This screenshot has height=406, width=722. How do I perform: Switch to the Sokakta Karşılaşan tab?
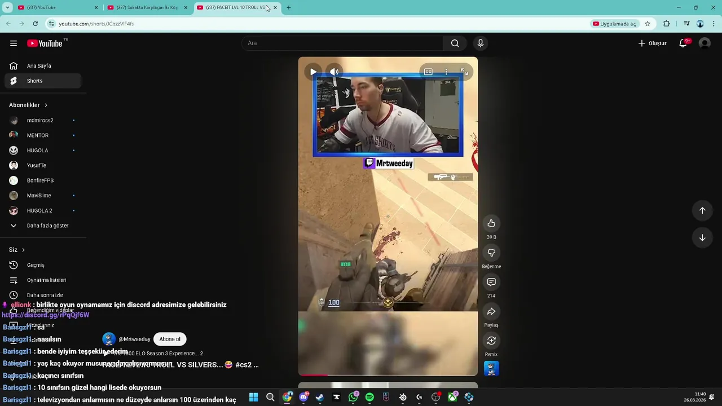point(147,8)
